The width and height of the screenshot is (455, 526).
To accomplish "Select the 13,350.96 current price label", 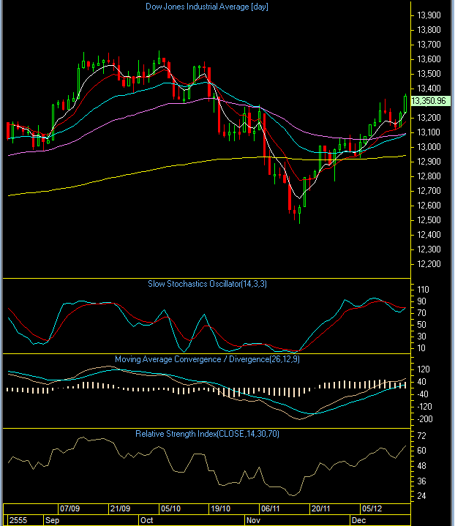I will [429, 101].
